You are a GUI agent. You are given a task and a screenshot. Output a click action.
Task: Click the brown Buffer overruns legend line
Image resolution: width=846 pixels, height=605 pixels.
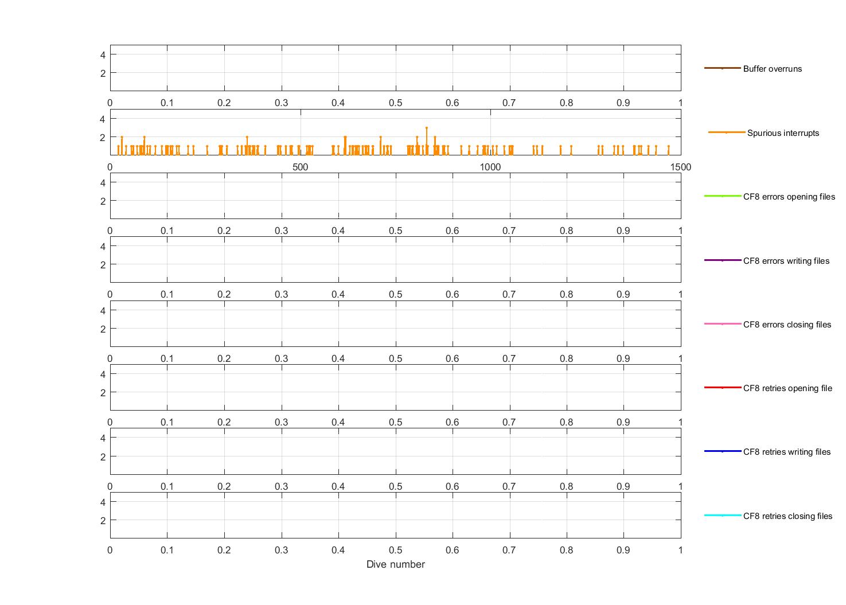click(x=723, y=68)
